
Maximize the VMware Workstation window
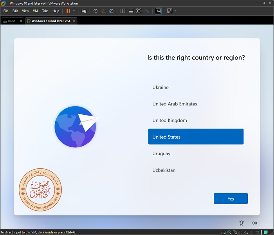(x=263, y=3)
